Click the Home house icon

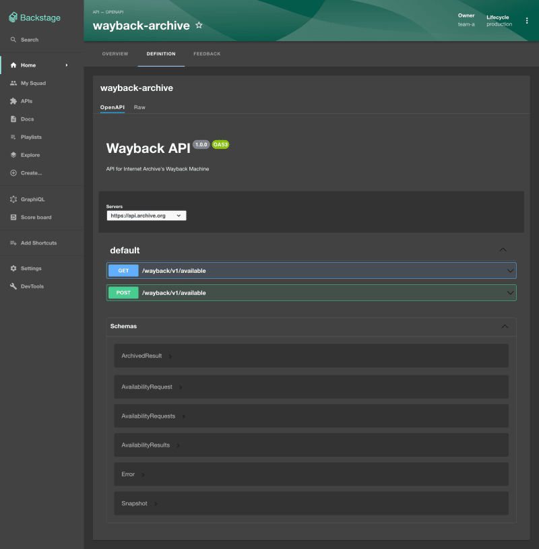click(x=13, y=65)
